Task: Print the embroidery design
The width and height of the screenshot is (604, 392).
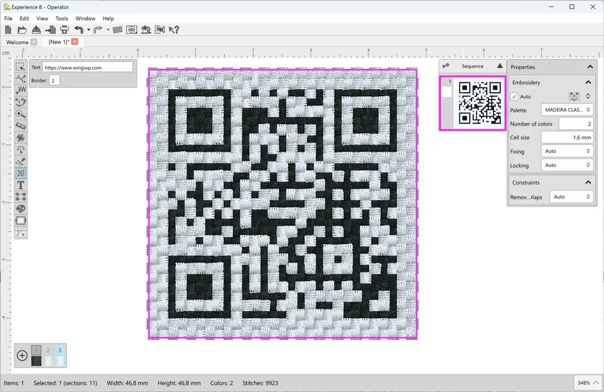Action: tap(64, 30)
